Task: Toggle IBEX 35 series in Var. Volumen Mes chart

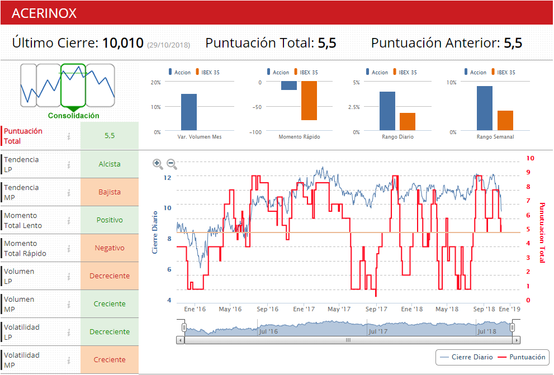Action: [x=207, y=72]
